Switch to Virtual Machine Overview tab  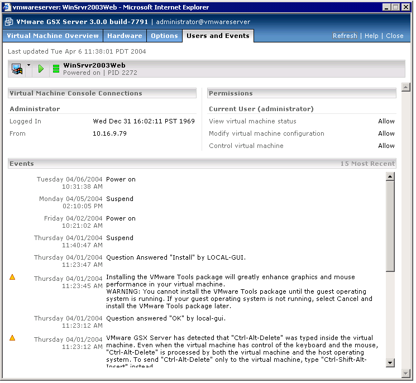[52, 36]
